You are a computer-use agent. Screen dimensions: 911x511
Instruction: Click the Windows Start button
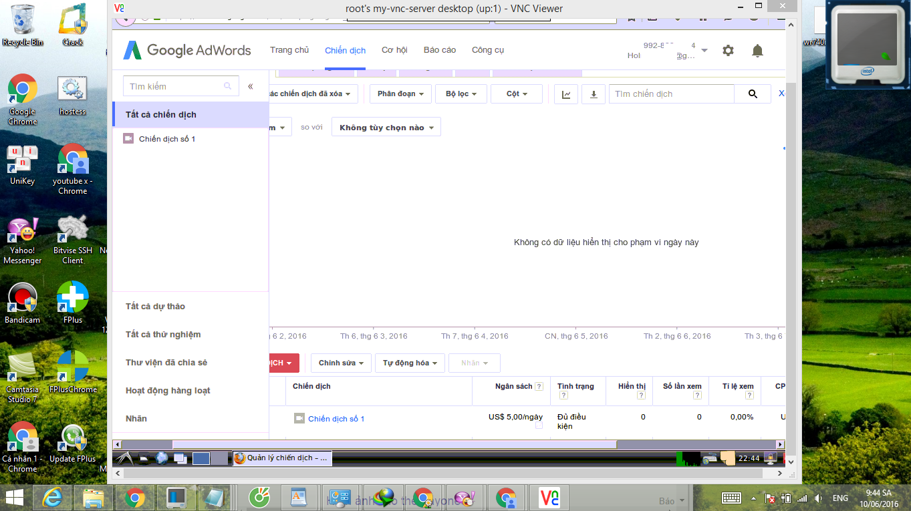15,498
